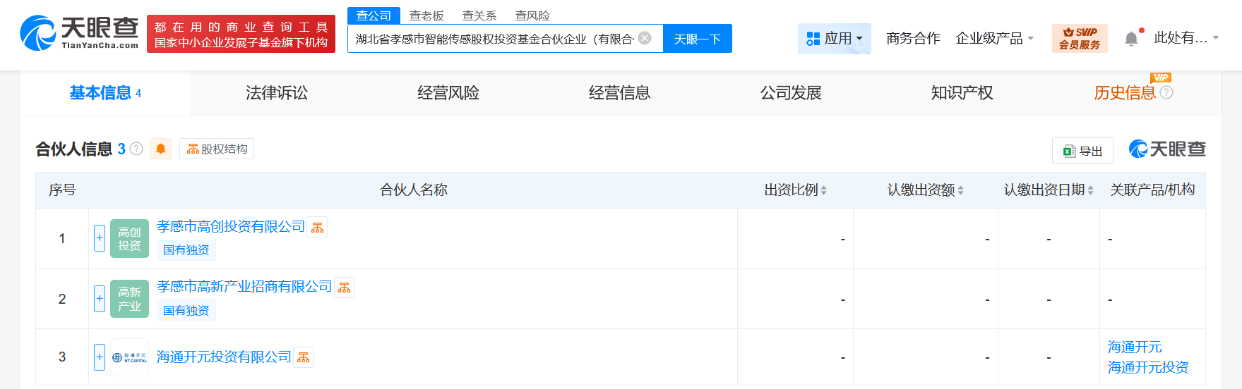Image resolution: width=1242 pixels, height=389 pixels.
Task: Click the 天眼一下 search button
Action: pyautogui.click(x=697, y=39)
